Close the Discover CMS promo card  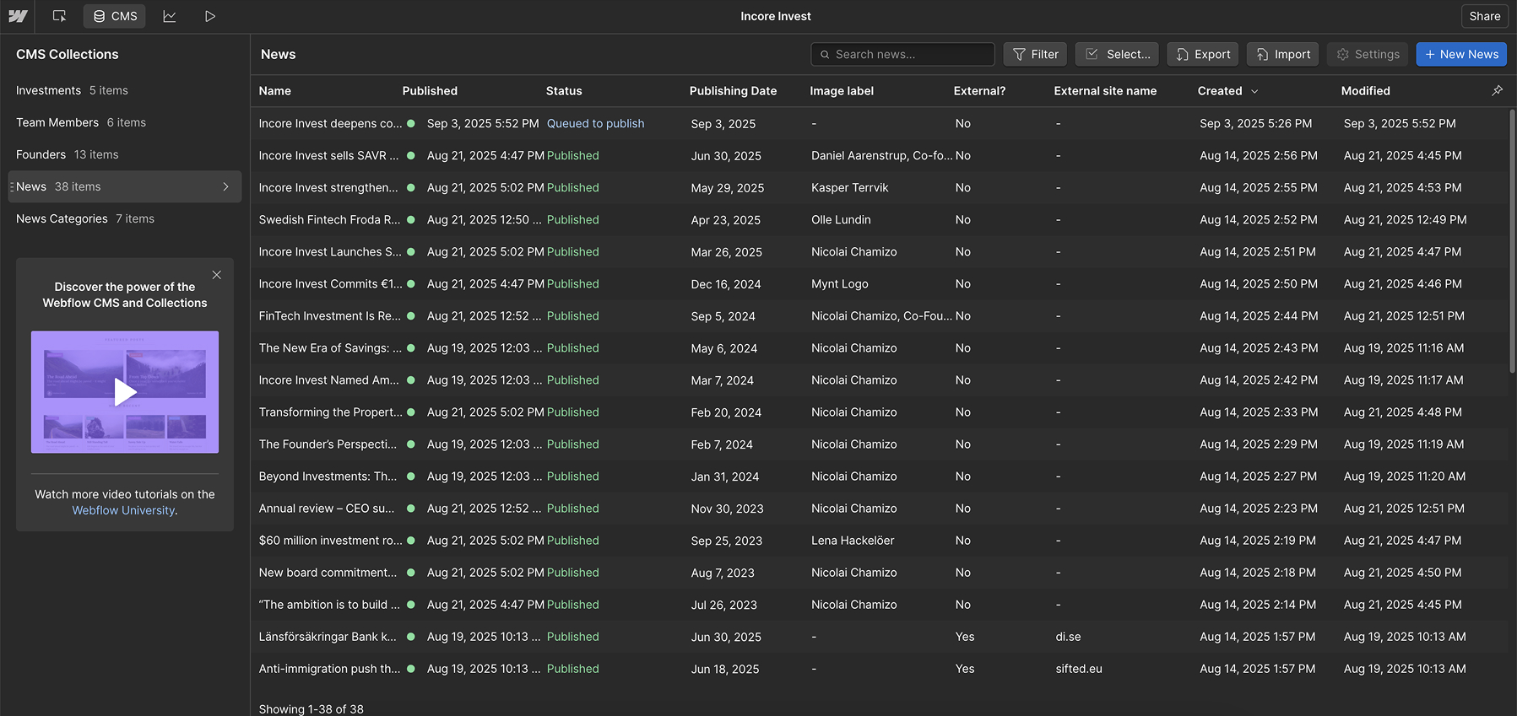pyautogui.click(x=217, y=275)
